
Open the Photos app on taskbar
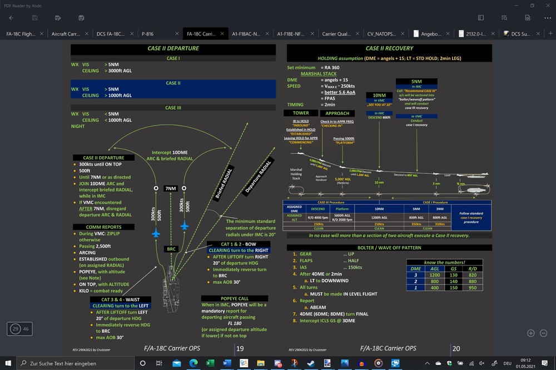[x=345, y=363]
